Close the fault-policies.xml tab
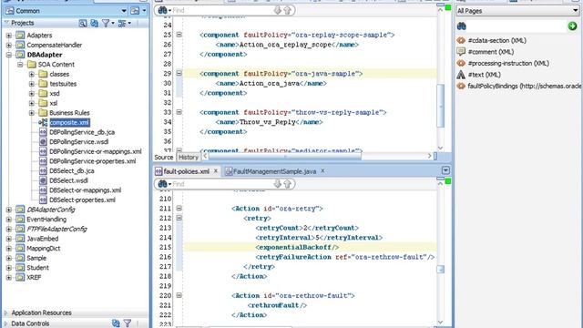This screenshot has width=583, height=328. [x=215, y=171]
